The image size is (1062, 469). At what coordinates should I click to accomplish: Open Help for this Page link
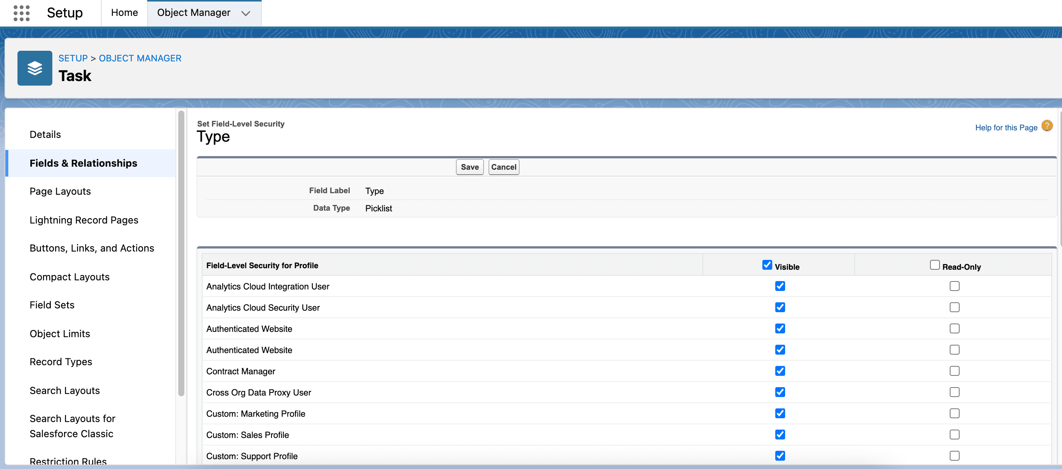pyautogui.click(x=1005, y=128)
